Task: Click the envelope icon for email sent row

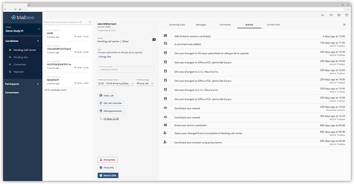Action: pos(165,125)
